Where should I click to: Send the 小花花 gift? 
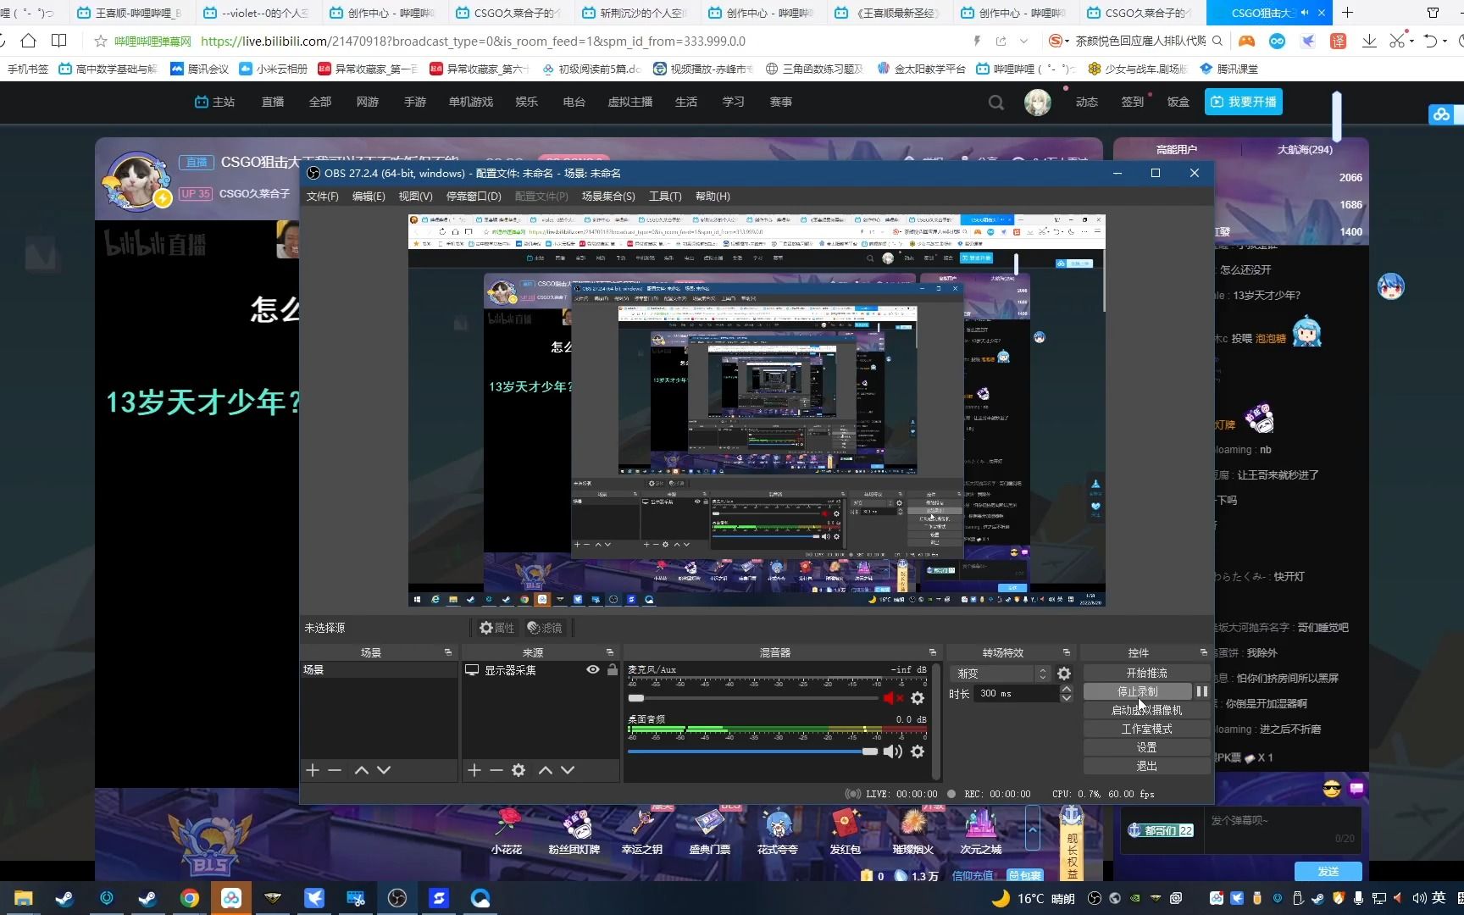[507, 832]
